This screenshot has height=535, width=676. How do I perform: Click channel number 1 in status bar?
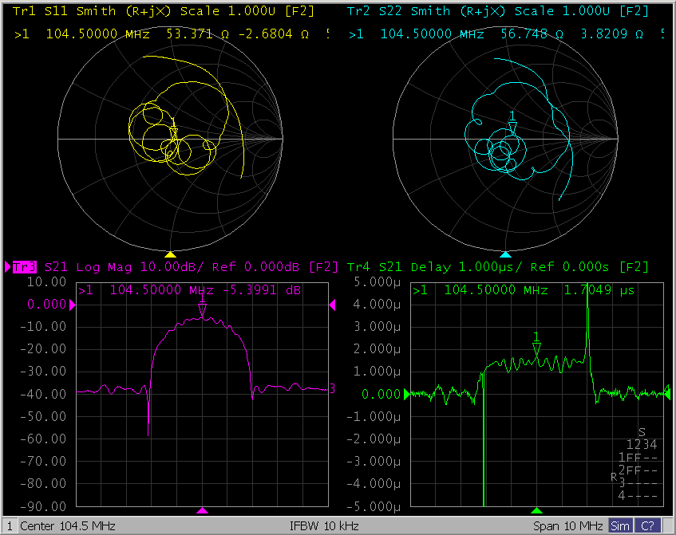9,526
